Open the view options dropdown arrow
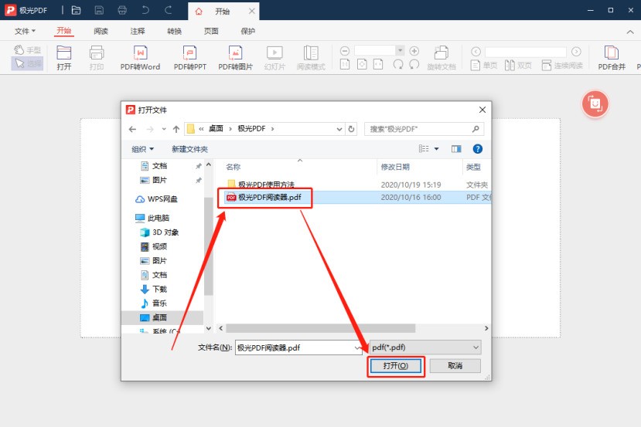 coord(437,149)
